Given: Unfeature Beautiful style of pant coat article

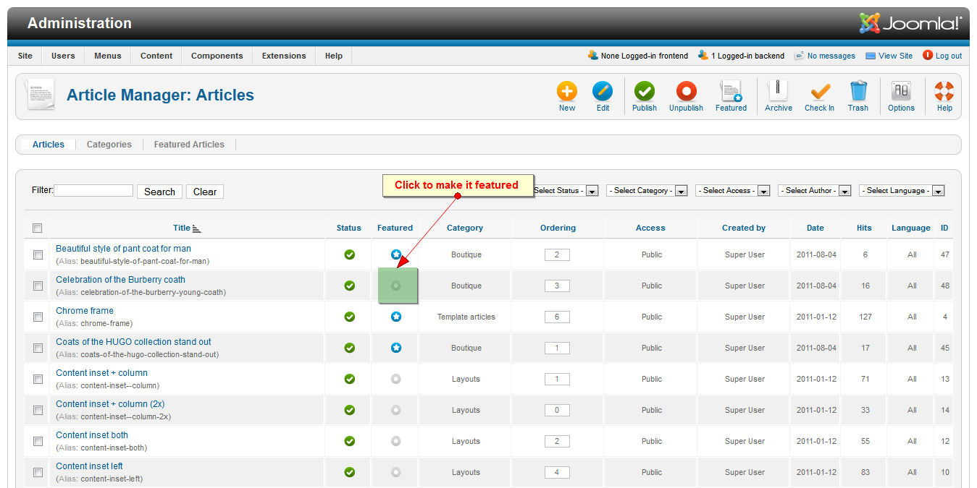Looking at the screenshot, I should click(395, 254).
